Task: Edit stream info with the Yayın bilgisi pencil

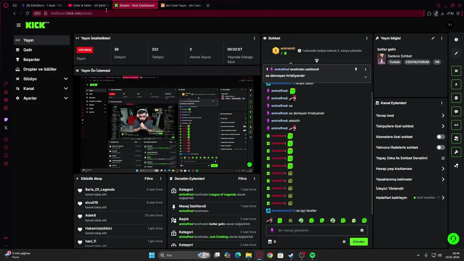Action: click(x=433, y=38)
